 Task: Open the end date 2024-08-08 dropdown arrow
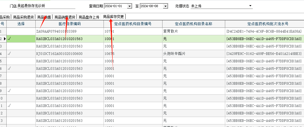click(x=165, y=6)
